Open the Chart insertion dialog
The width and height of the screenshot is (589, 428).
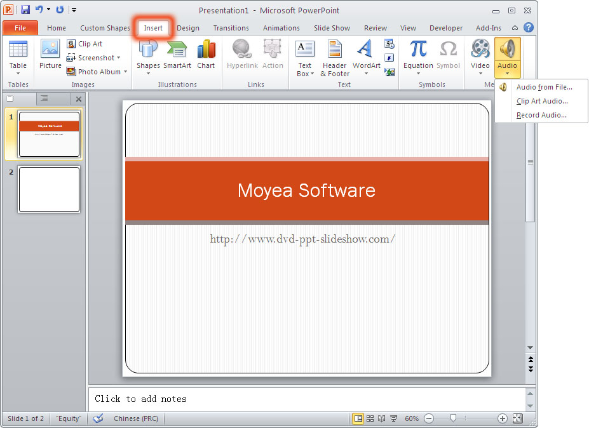206,54
